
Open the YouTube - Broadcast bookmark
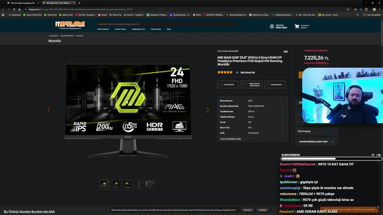85,15
